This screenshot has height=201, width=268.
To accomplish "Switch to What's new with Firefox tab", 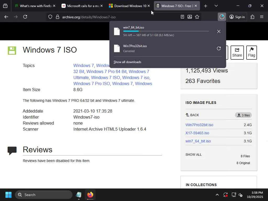I will [36, 6].
